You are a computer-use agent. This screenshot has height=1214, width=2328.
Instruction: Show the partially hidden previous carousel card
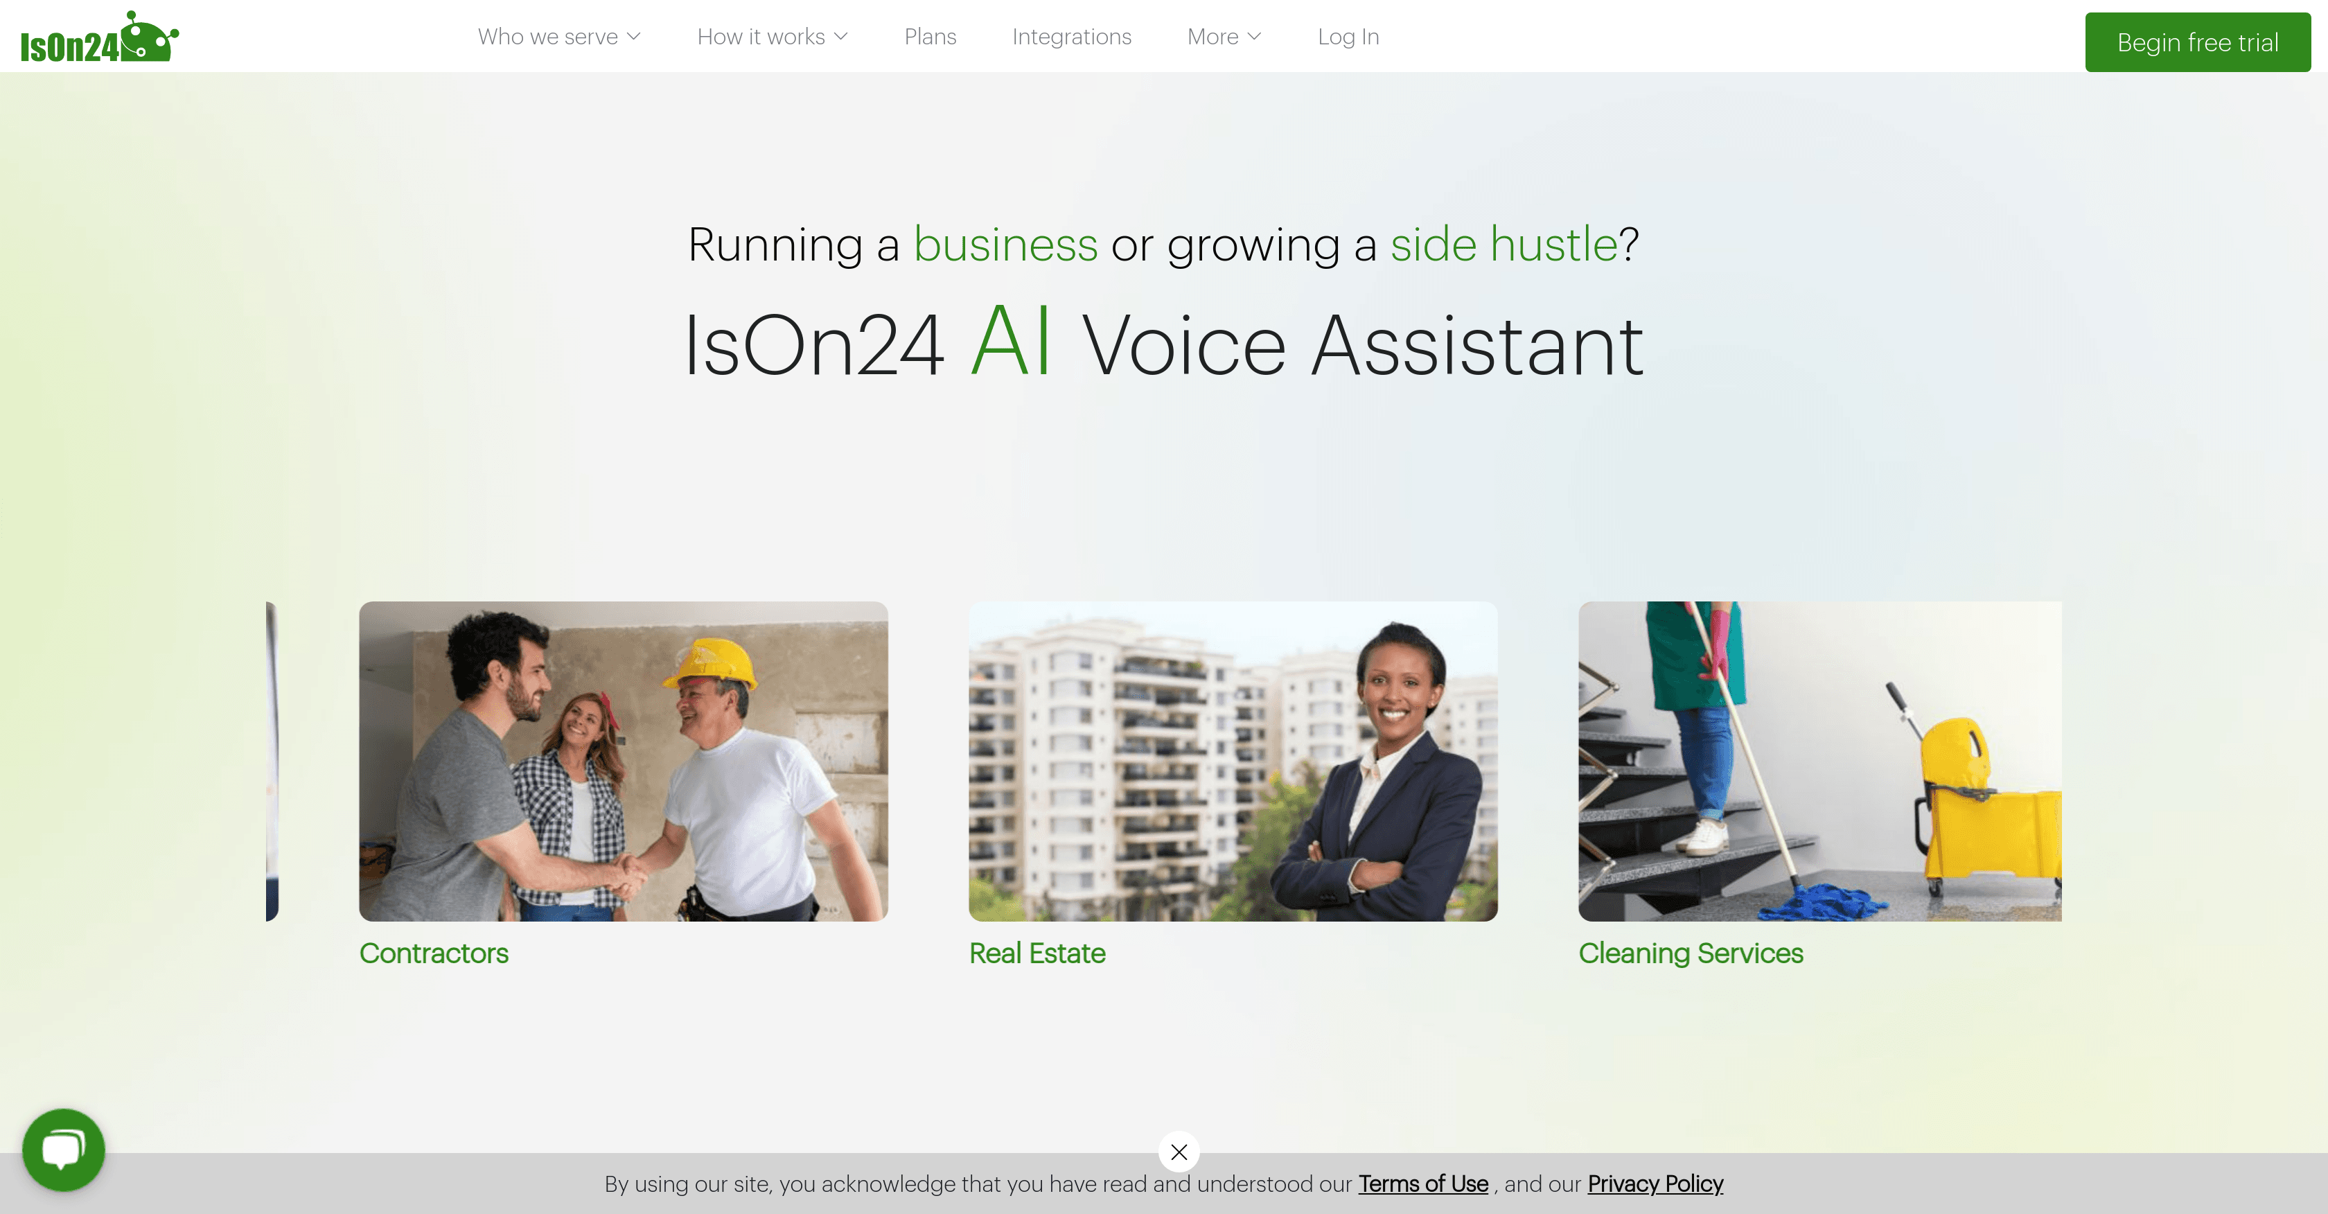(272, 761)
